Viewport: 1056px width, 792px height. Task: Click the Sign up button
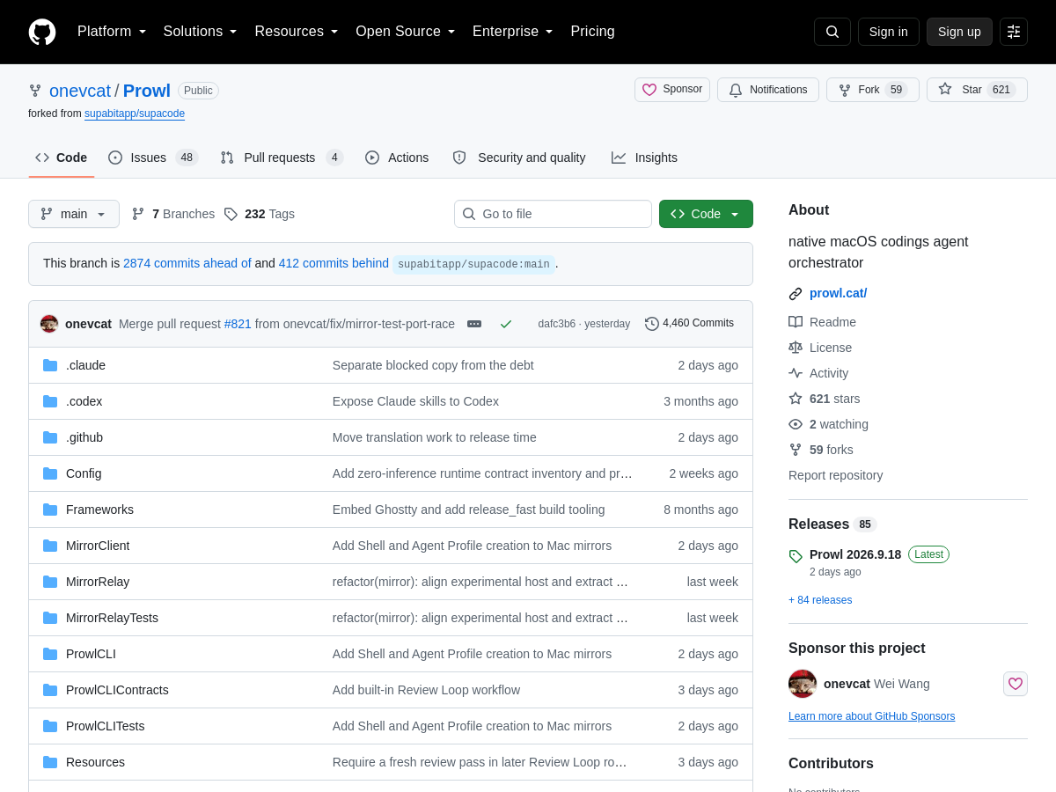959,32
